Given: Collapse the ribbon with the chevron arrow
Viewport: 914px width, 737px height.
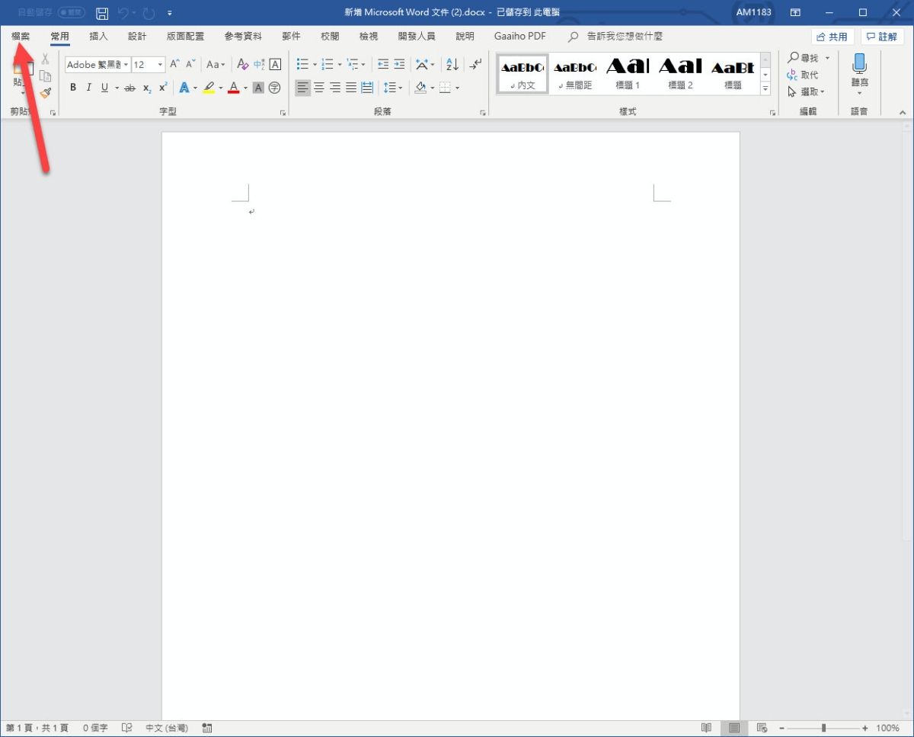Looking at the screenshot, I should (903, 112).
